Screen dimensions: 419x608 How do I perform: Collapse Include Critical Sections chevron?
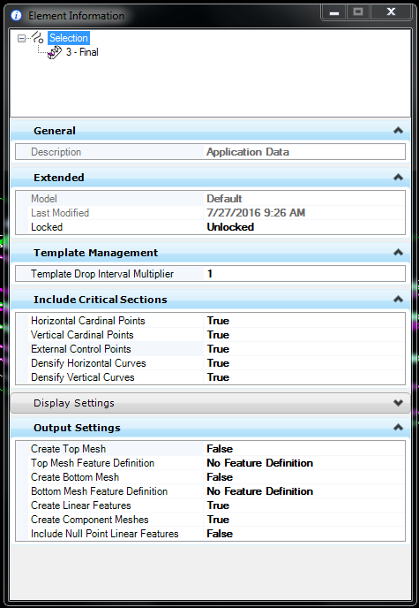tap(398, 300)
